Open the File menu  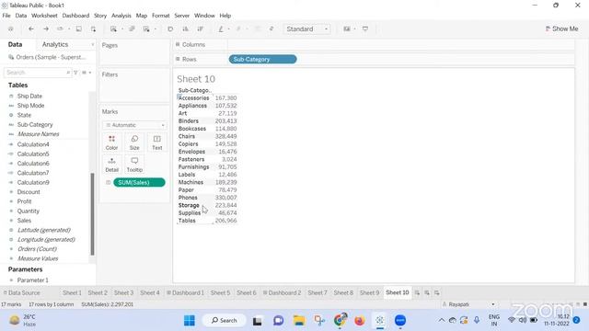(6, 16)
